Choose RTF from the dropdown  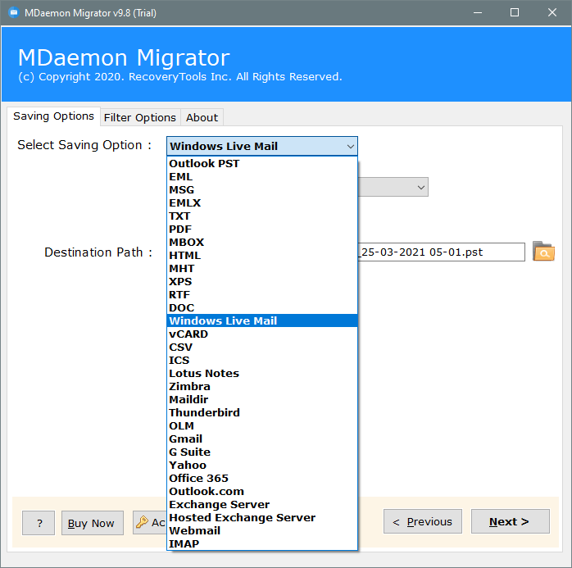point(262,295)
